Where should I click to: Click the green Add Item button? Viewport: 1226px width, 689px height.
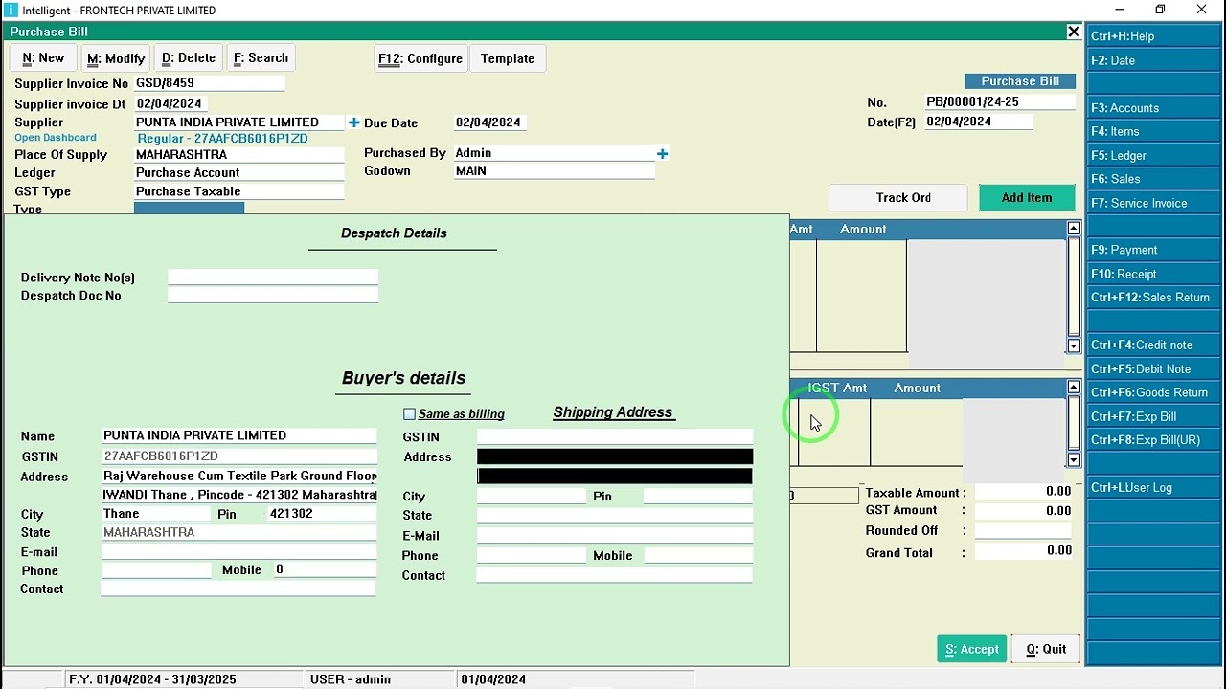1027,198
